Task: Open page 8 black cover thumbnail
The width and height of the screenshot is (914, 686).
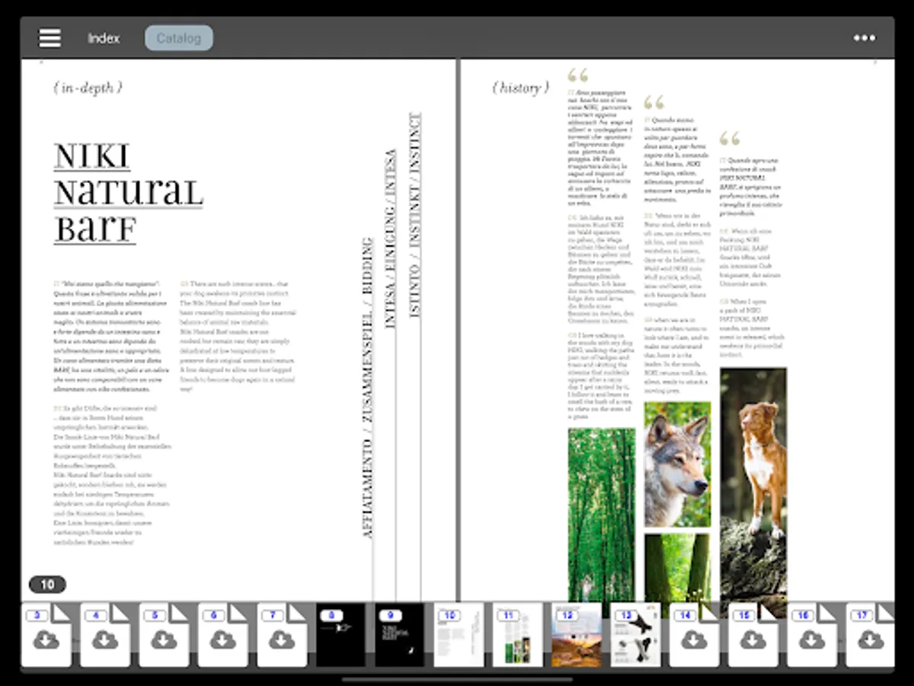Action: click(341, 634)
